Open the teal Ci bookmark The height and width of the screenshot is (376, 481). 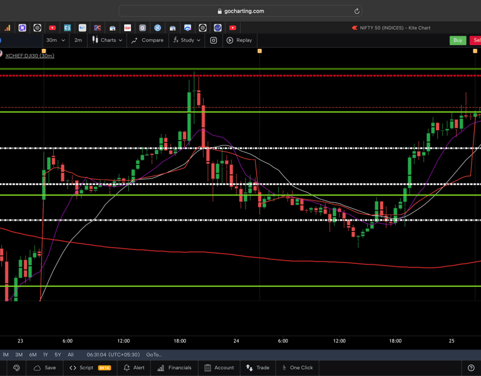(67, 28)
